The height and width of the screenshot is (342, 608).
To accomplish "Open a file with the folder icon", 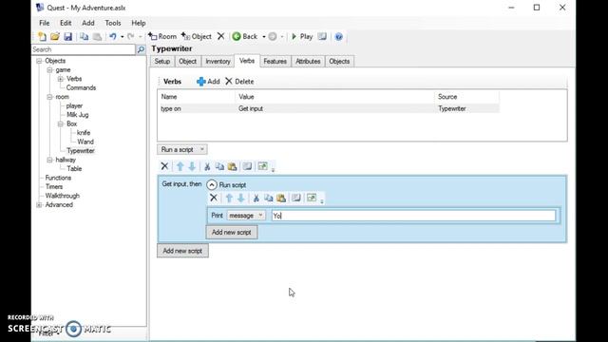I will pos(55,36).
